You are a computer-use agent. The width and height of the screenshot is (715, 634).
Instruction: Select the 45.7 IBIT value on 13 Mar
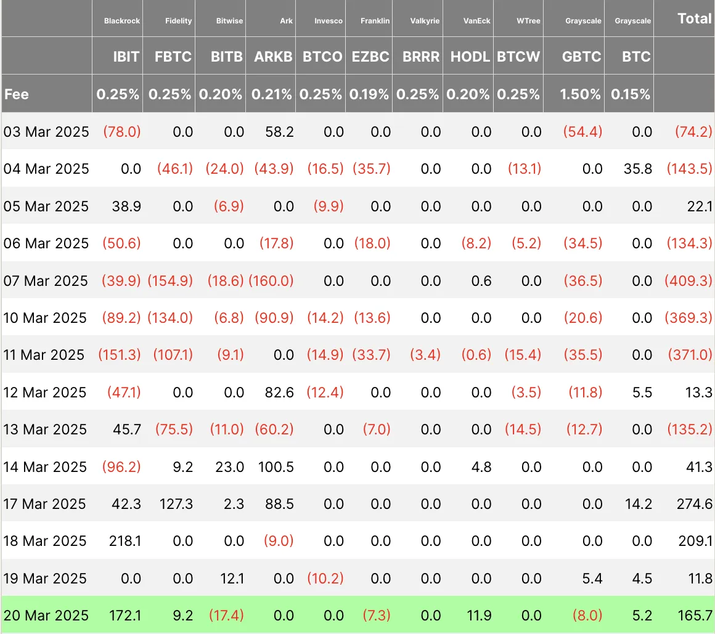click(x=127, y=429)
